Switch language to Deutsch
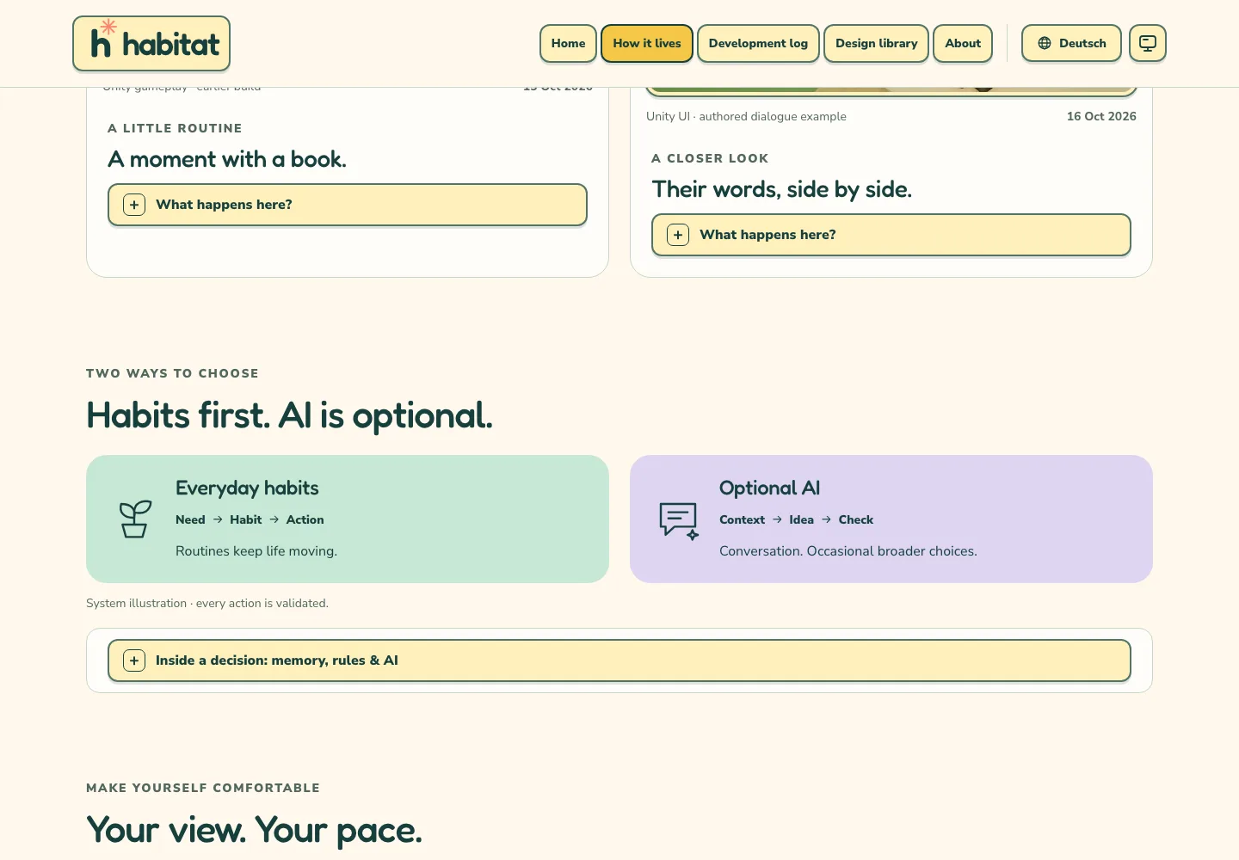The width and height of the screenshot is (1239, 860). click(x=1071, y=43)
